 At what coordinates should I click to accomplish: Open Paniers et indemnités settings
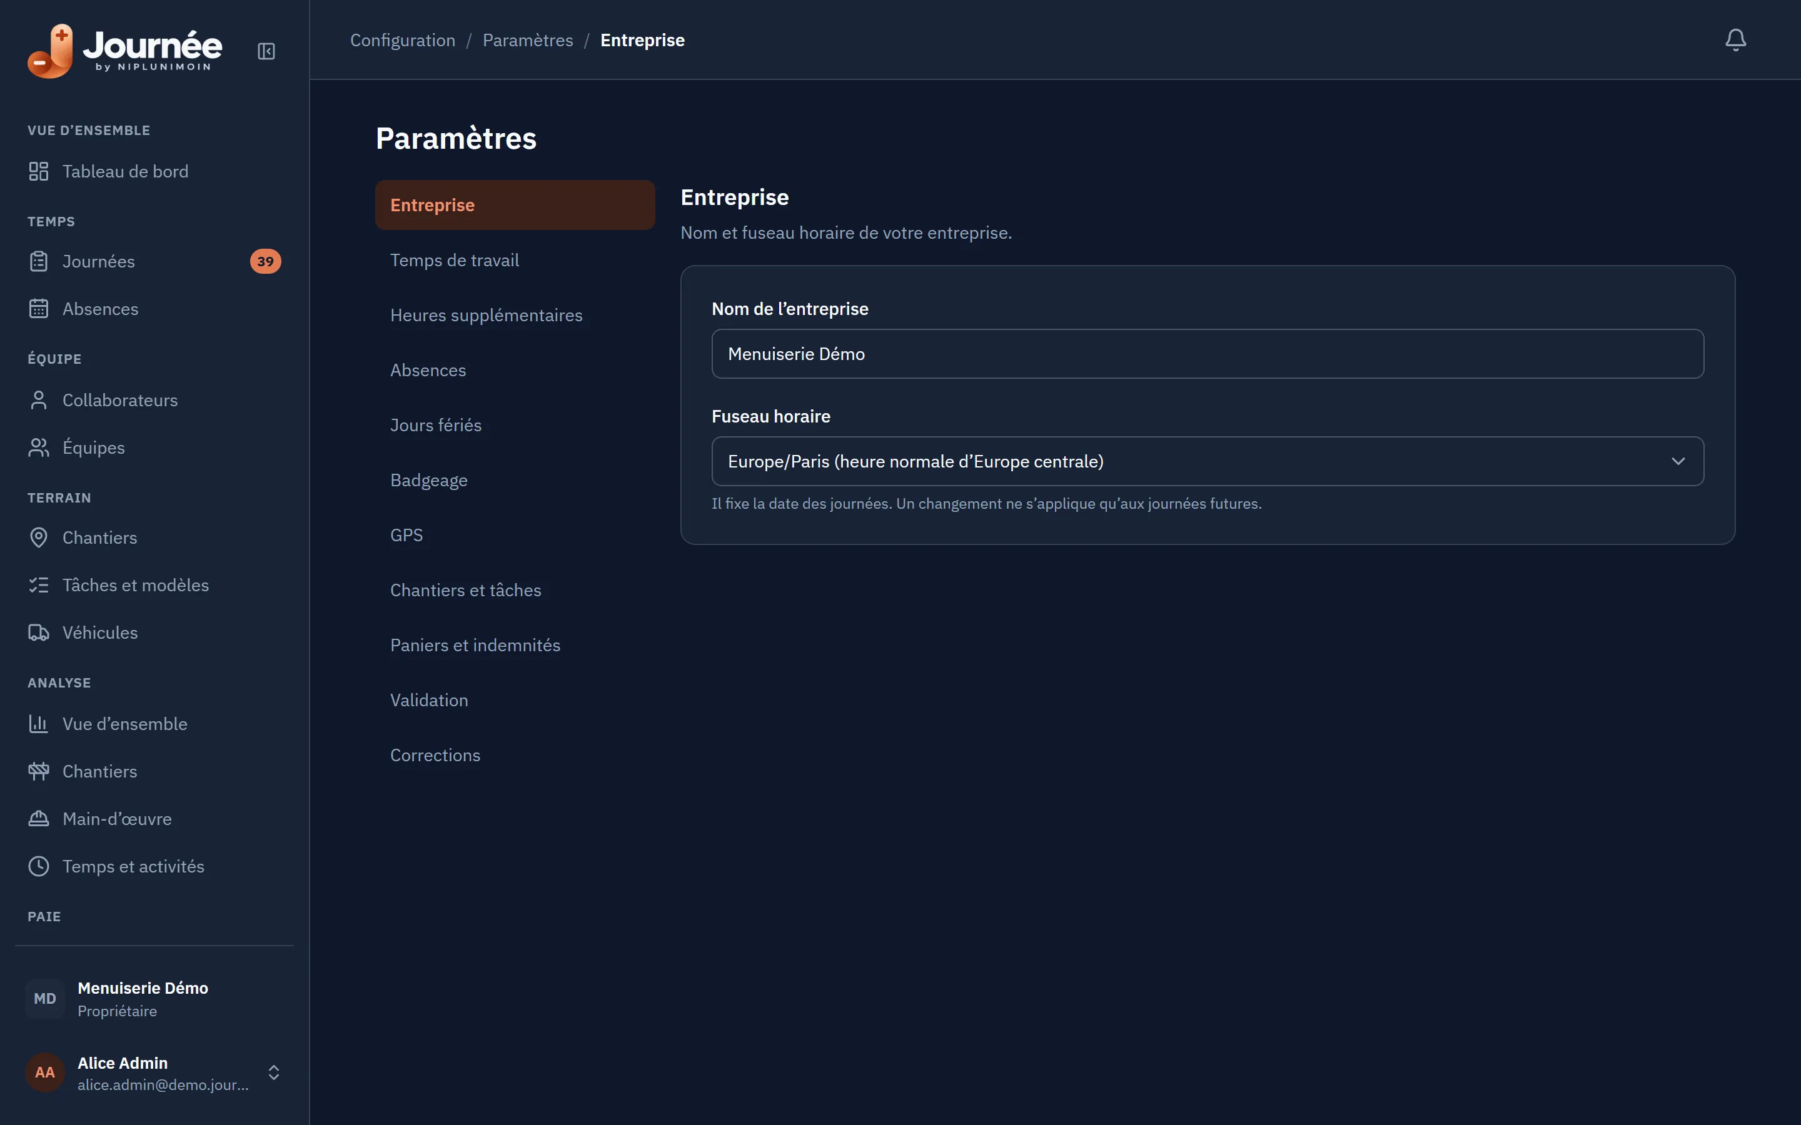point(515,645)
